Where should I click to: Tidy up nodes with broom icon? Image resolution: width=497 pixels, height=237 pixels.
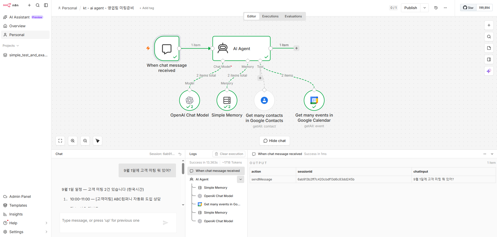tap(98, 141)
